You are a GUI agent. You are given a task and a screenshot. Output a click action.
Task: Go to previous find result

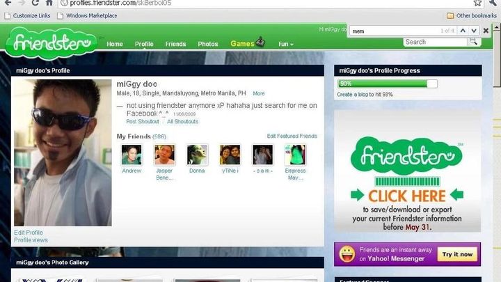pyautogui.click(x=463, y=31)
